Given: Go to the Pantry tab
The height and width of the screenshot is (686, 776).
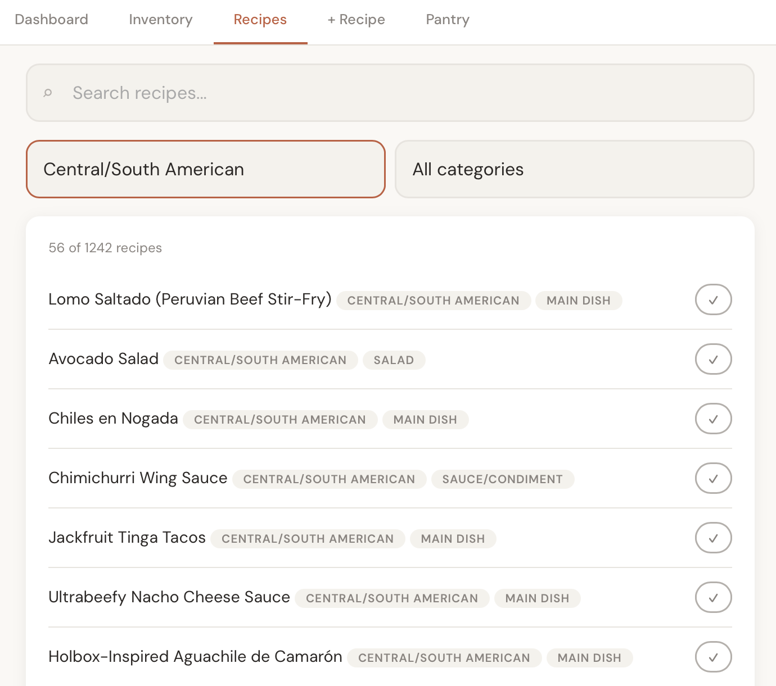Looking at the screenshot, I should pos(448,20).
